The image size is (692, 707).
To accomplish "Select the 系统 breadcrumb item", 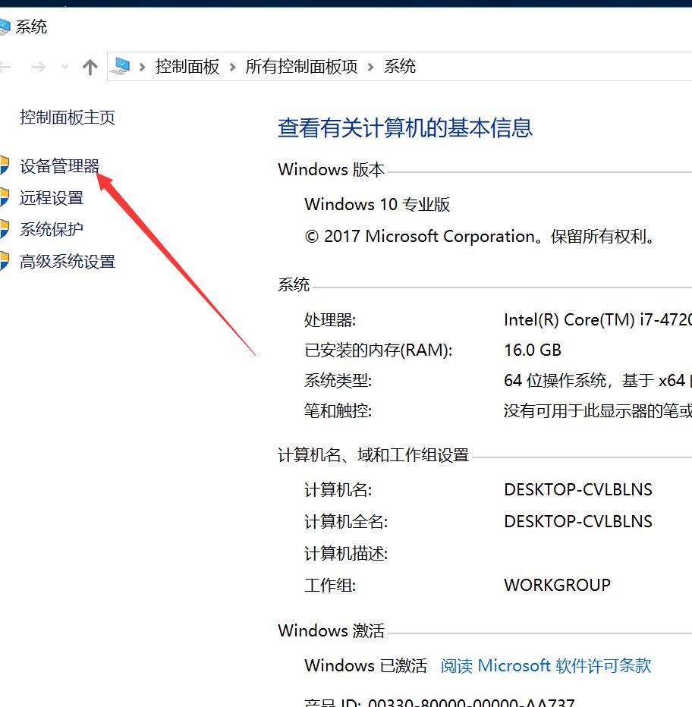I will pos(400,66).
